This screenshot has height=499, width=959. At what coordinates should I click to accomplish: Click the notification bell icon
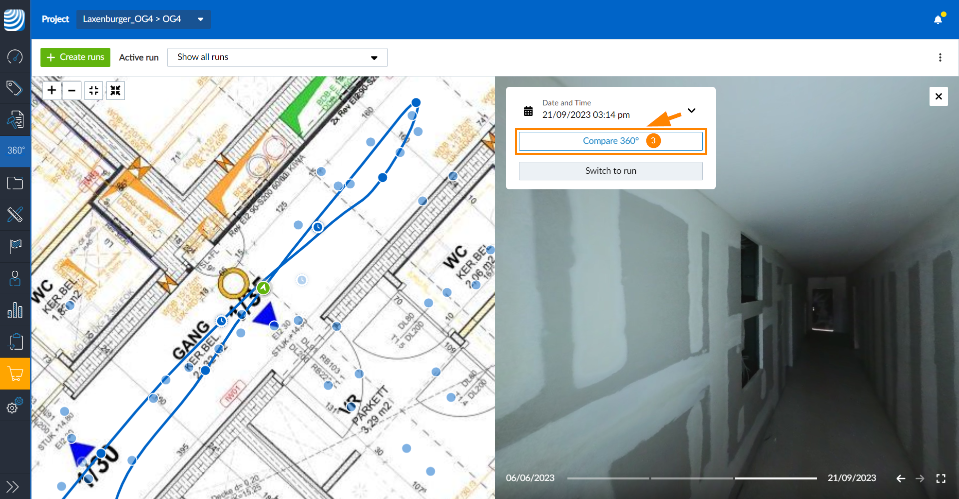tap(938, 19)
